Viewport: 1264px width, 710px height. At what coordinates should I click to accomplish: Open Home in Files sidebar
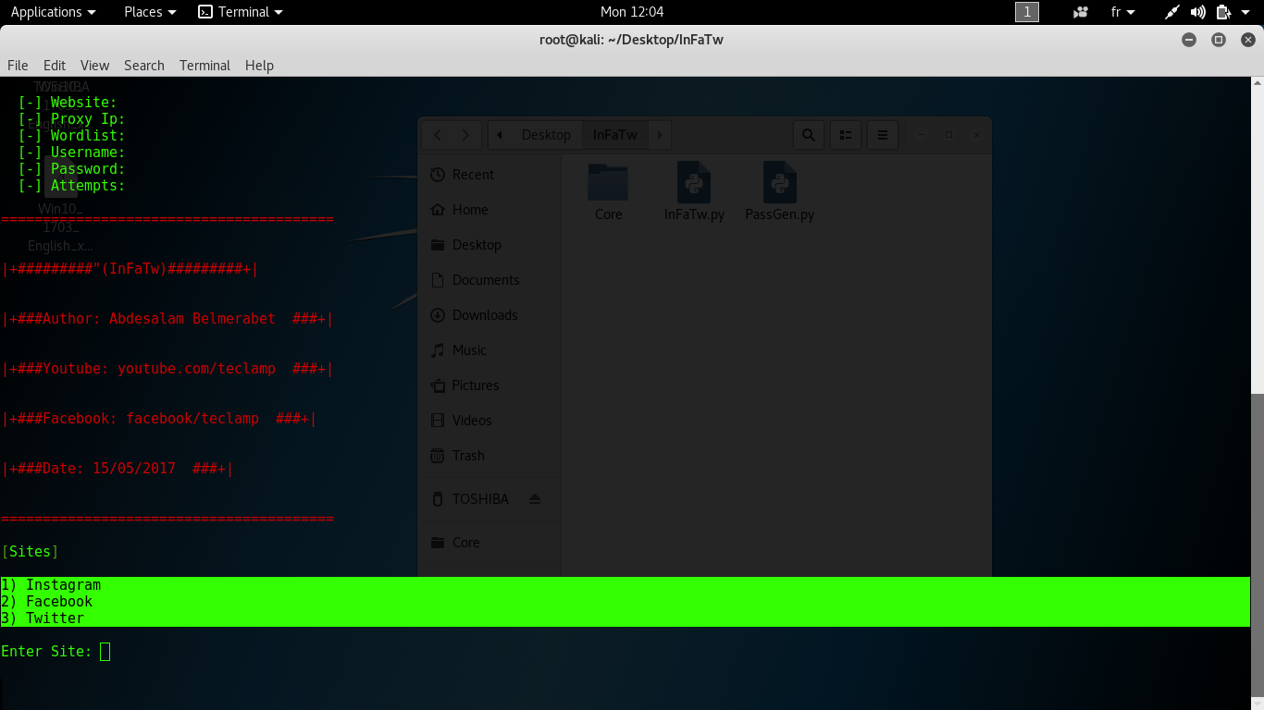click(x=489, y=210)
